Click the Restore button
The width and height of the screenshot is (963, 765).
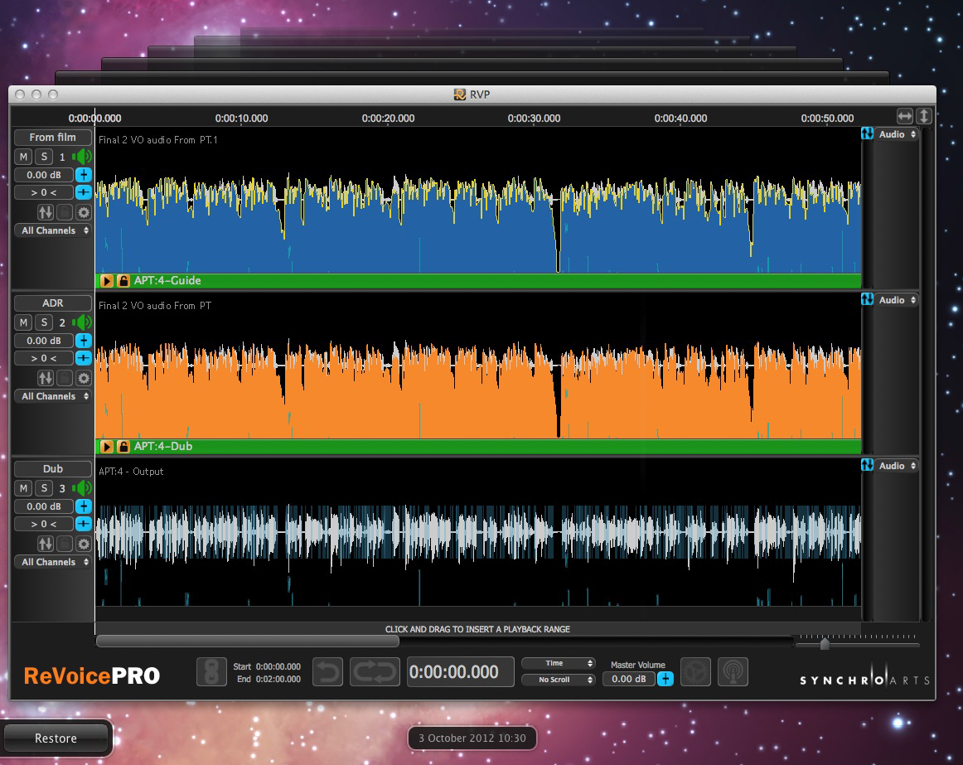pos(56,738)
